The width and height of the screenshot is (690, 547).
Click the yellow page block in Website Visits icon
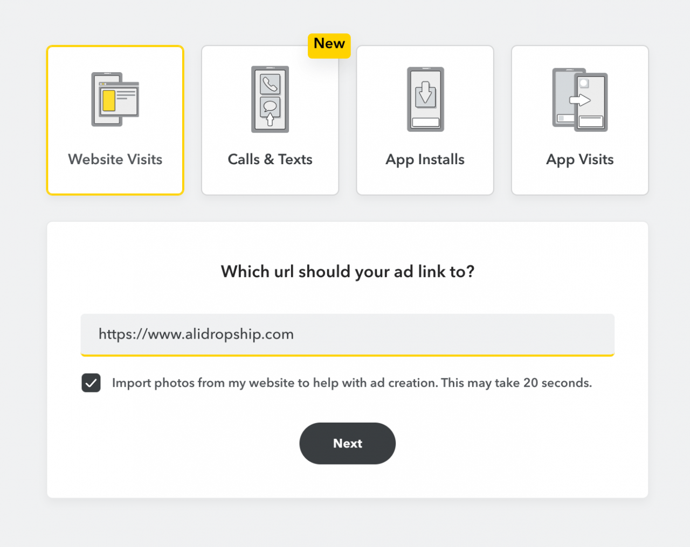coord(109,101)
